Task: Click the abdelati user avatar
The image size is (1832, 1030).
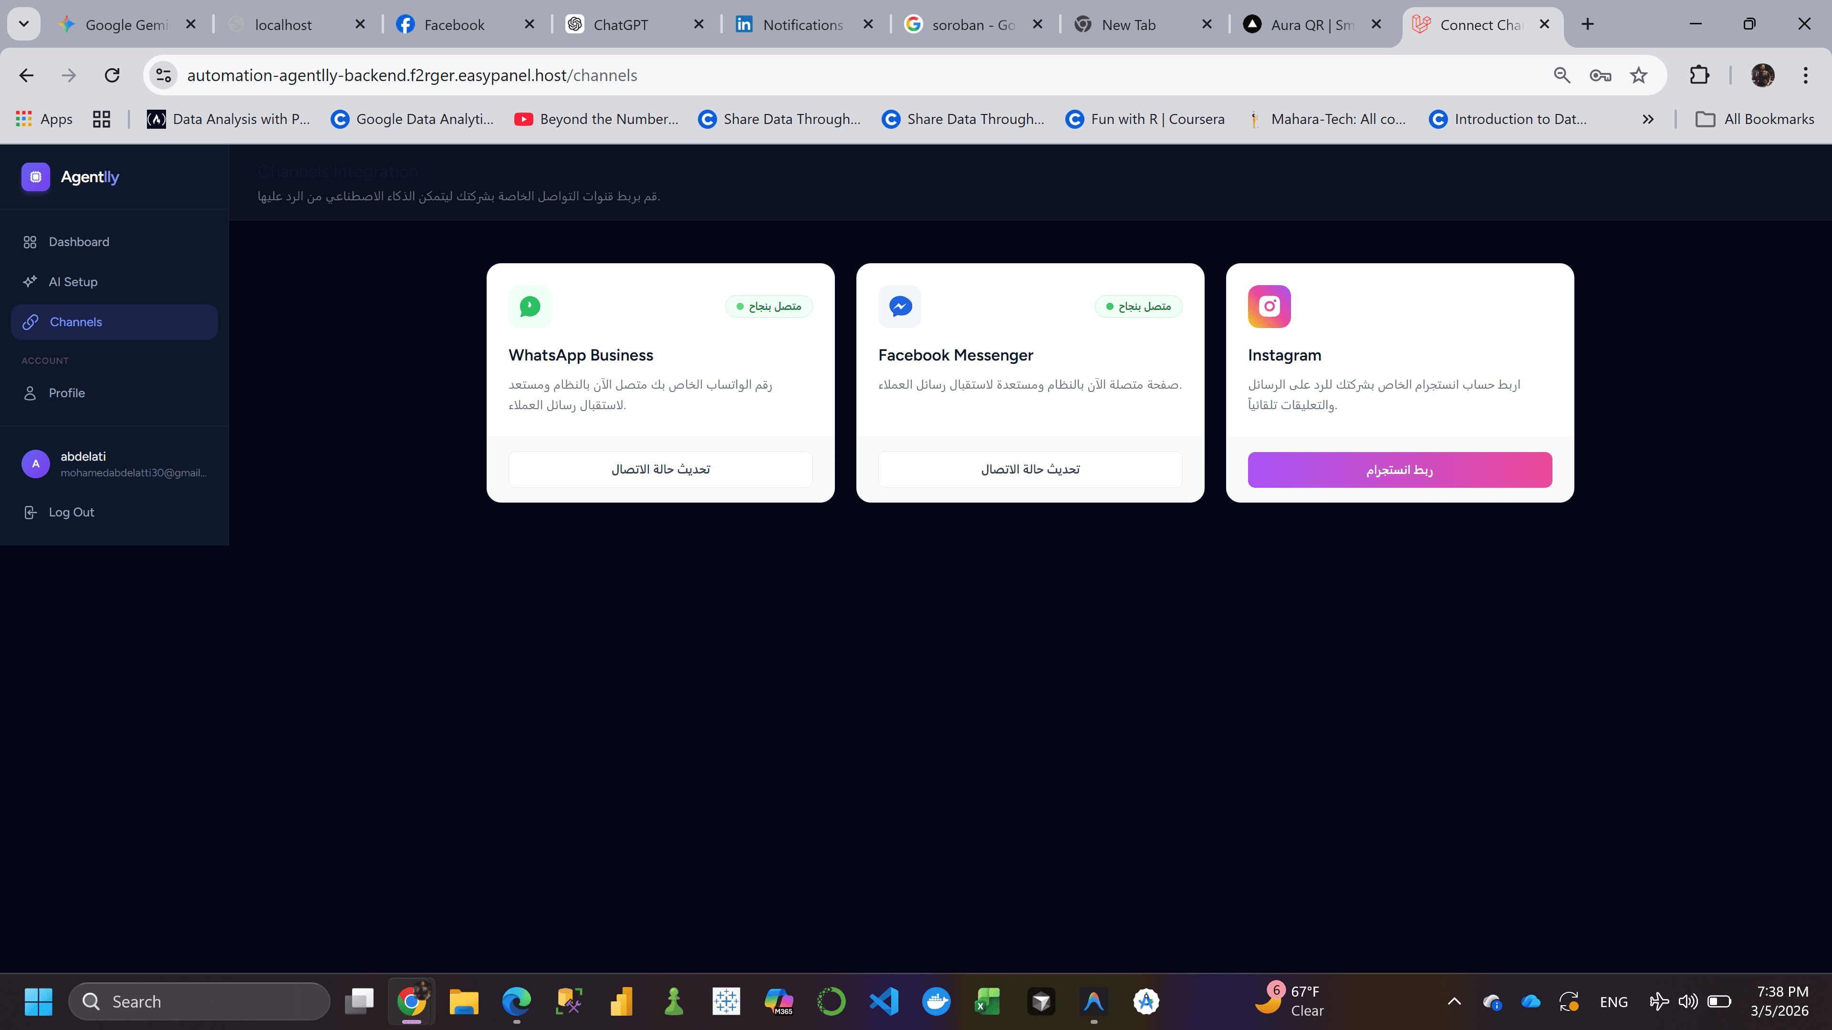Action: (x=36, y=464)
